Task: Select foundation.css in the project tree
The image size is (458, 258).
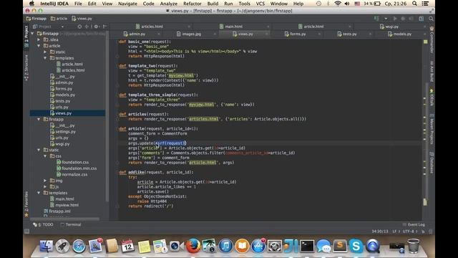Action: coord(72,163)
